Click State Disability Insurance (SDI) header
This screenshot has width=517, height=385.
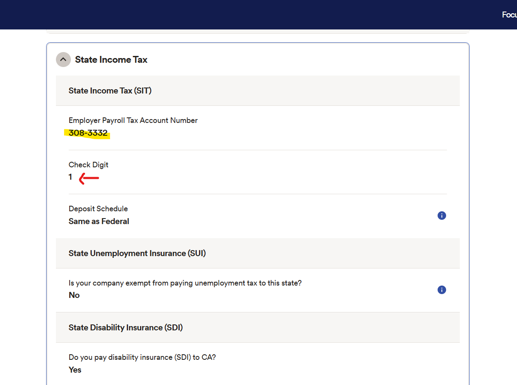tap(126, 327)
